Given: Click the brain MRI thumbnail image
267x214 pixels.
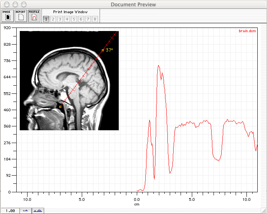Looking at the screenshot, I should tap(69, 81).
